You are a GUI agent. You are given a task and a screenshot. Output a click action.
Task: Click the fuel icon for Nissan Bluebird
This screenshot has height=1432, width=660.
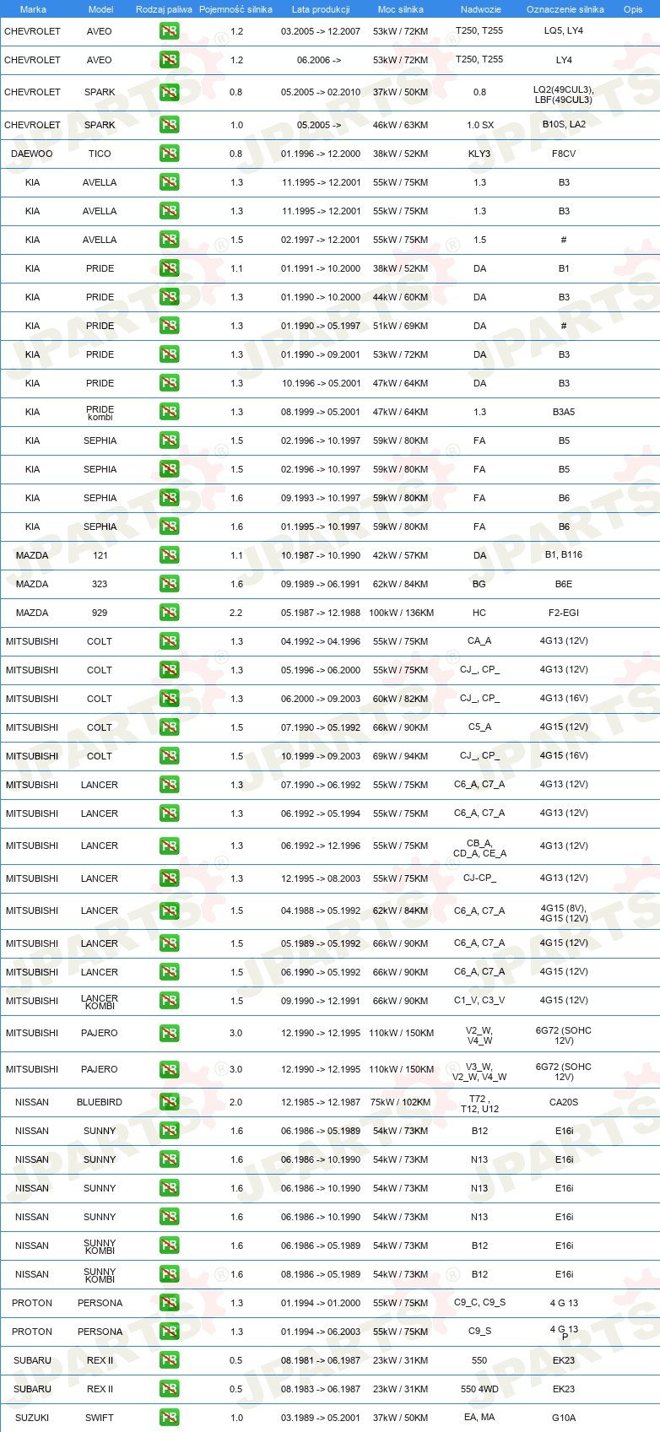[x=169, y=1102]
